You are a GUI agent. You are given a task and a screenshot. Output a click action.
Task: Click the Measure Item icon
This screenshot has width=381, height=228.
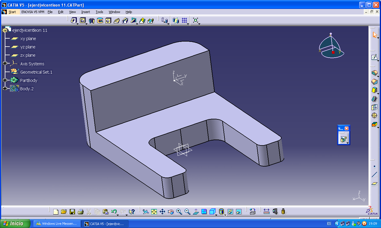[x=275, y=211]
